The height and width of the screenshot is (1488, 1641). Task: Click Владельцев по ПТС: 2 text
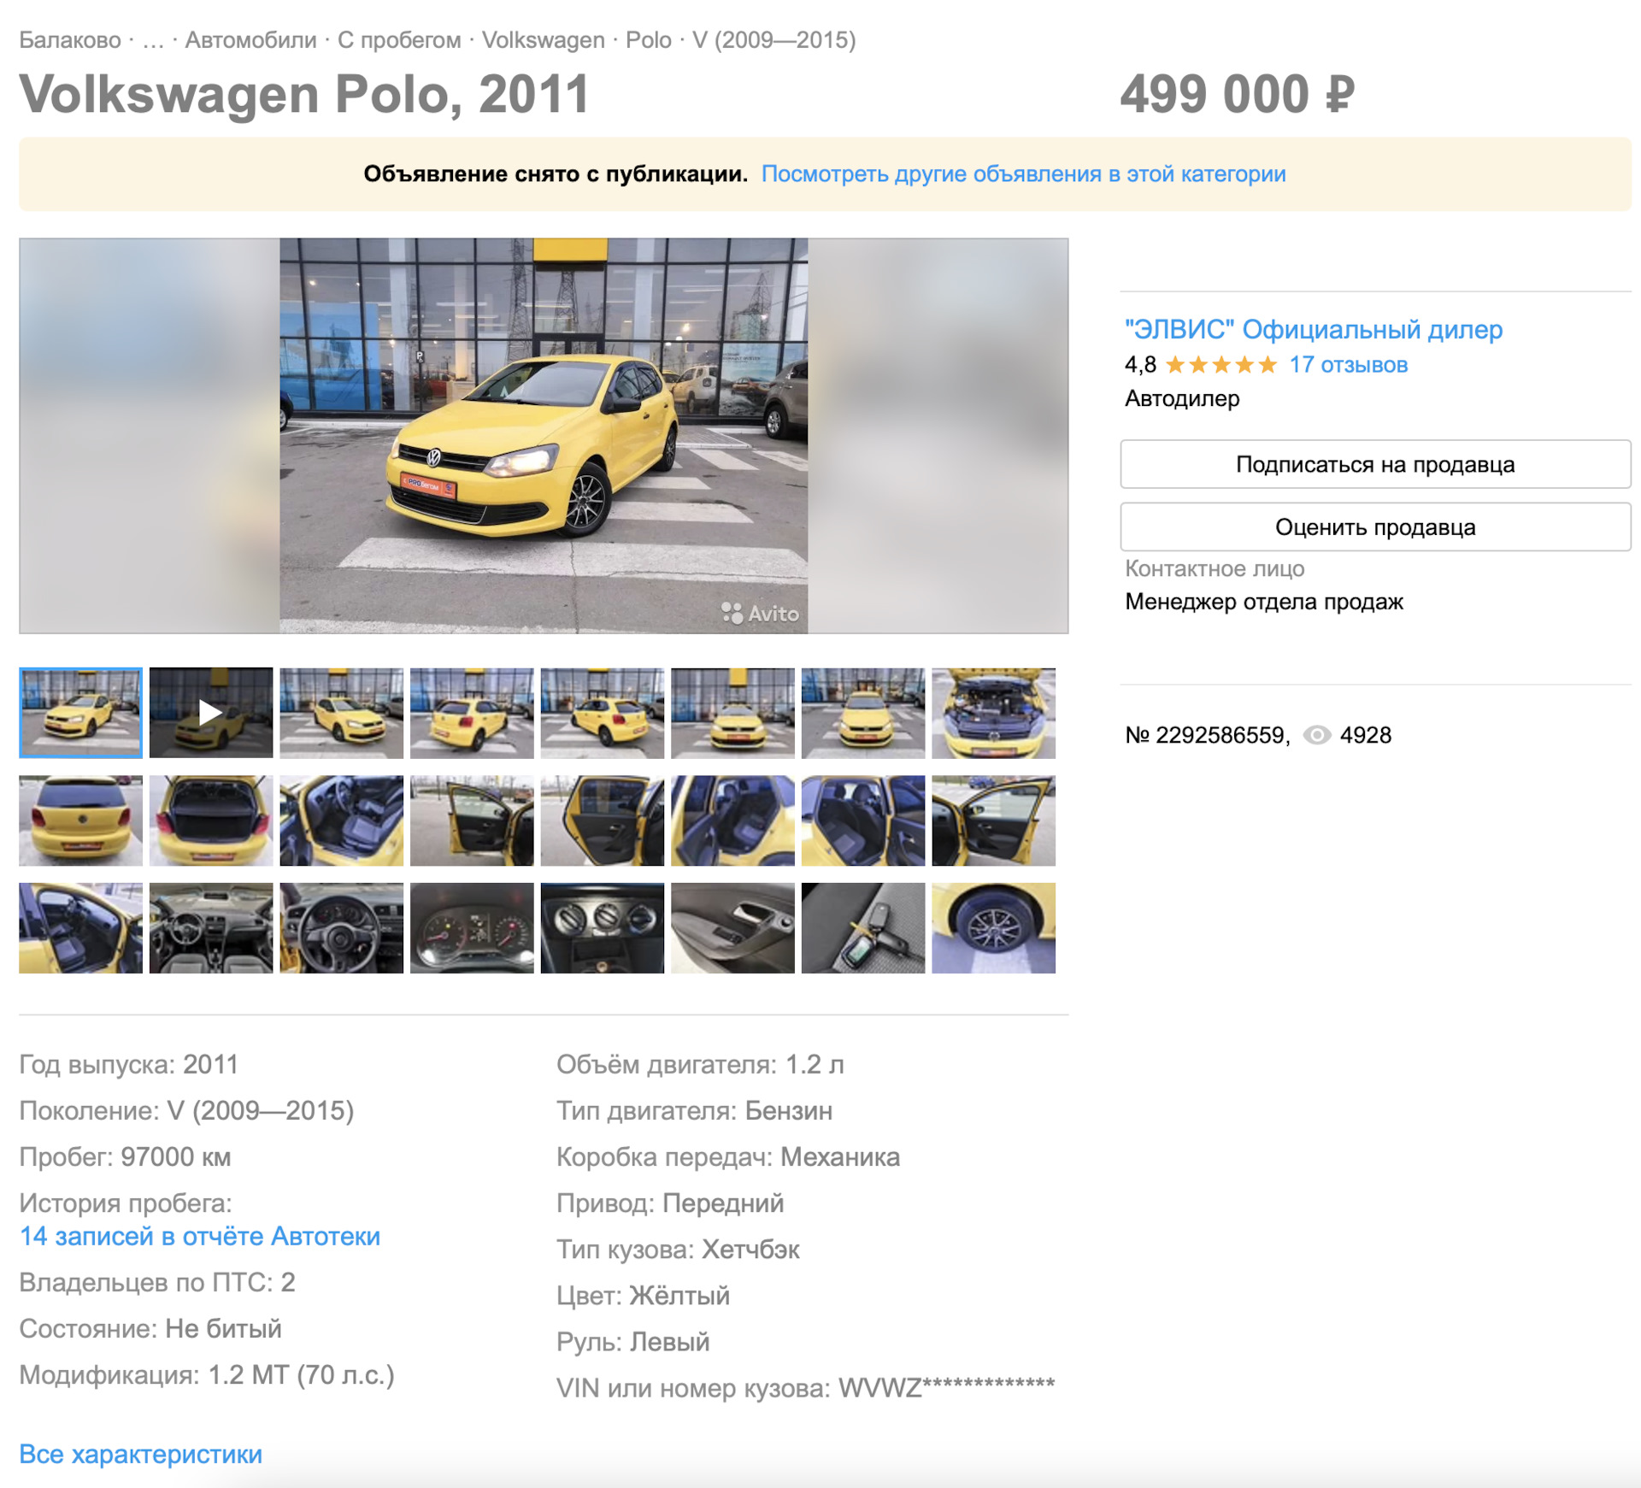pyautogui.click(x=157, y=1282)
